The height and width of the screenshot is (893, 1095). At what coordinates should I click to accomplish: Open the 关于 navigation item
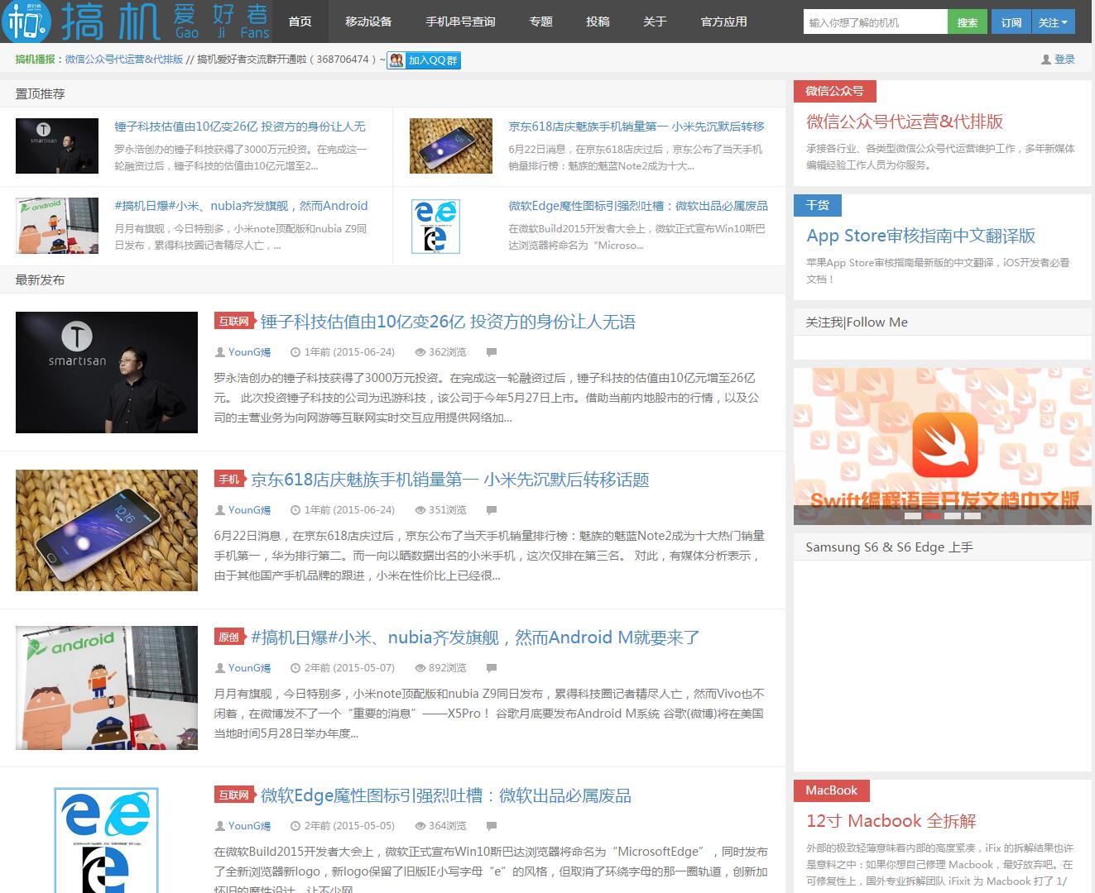coord(655,21)
